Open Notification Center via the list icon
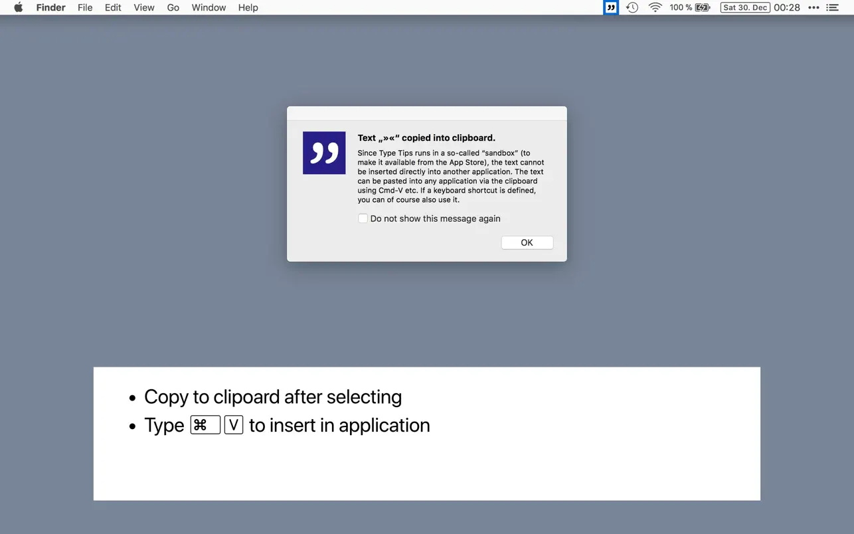The width and height of the screenshot is (854, 534). click(833, 7)
